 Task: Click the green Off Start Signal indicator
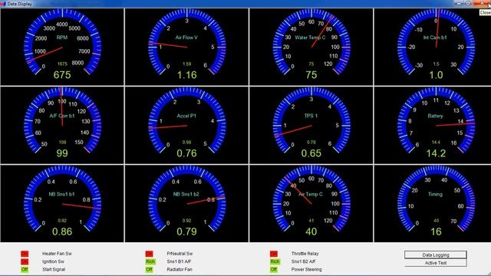[25, 269]
